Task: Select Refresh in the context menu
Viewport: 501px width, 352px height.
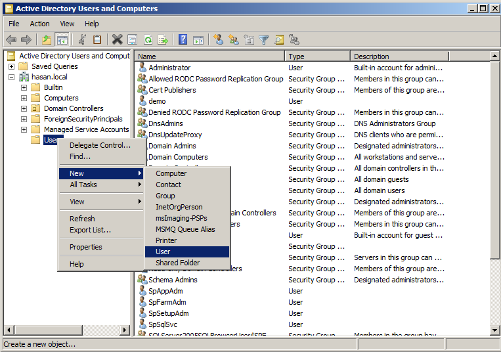Action: [101, 219]
